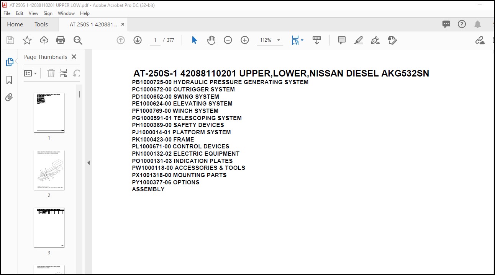Save the file with the floppy disk icon
Viewport: 495px width, 275px height.
click(10, 40)
